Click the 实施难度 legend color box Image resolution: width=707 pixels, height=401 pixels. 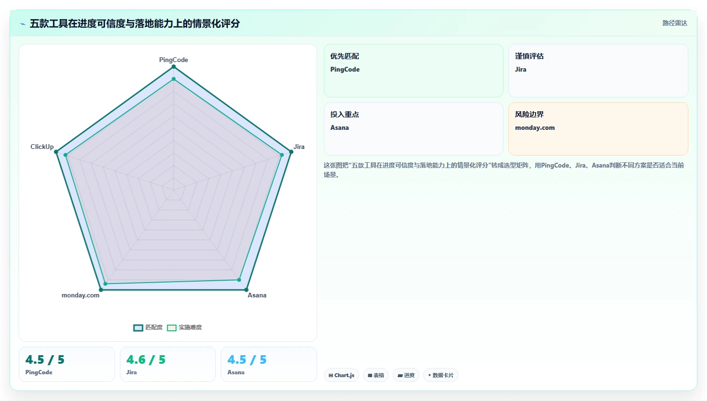tap(171, 327)
